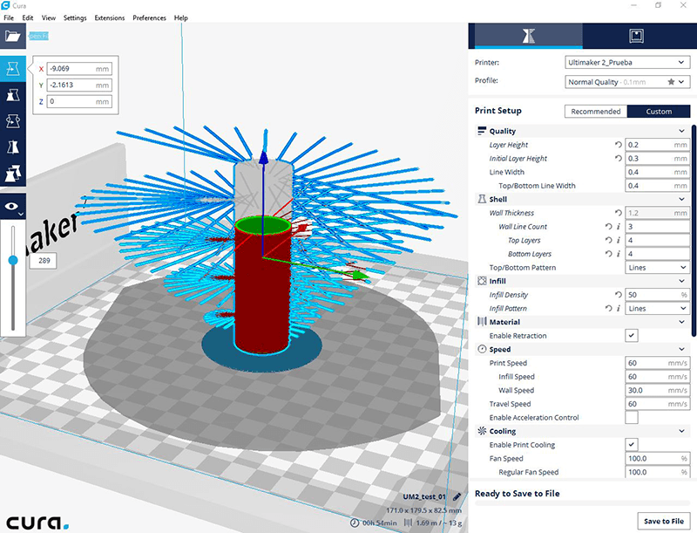Image resolution: width=697 pixels, height=533 pixels.
Task: Open the File menu
Action: 9,17
